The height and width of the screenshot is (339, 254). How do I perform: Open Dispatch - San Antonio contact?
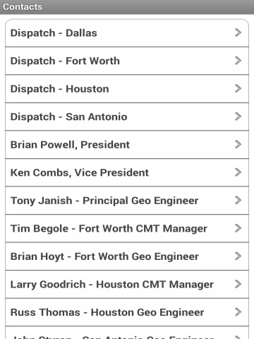[127, 117]
